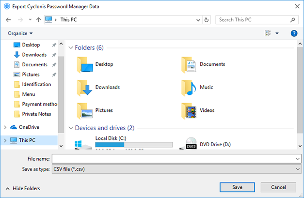Collapse the Folders (6) group
This screenshot has width=304, height=198.
(x=71, y=48)
